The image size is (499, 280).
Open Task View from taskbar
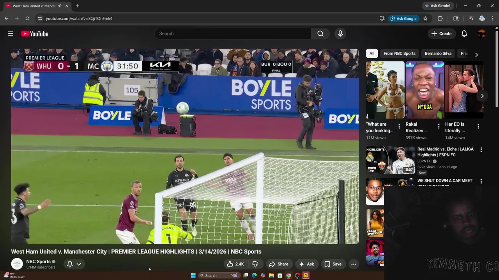tap(246, 275)
